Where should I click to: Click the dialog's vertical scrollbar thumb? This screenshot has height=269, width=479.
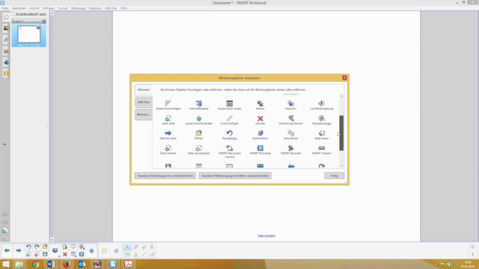341,133
